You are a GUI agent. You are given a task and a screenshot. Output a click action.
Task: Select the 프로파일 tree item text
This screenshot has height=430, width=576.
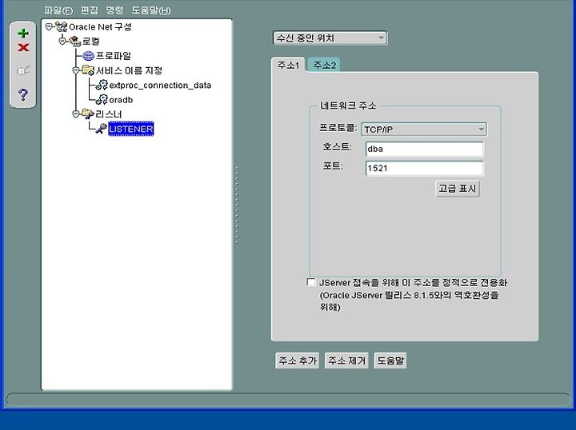point(113,56)
